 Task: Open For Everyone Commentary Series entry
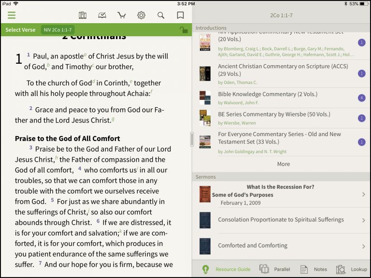(x=282, y=142)
